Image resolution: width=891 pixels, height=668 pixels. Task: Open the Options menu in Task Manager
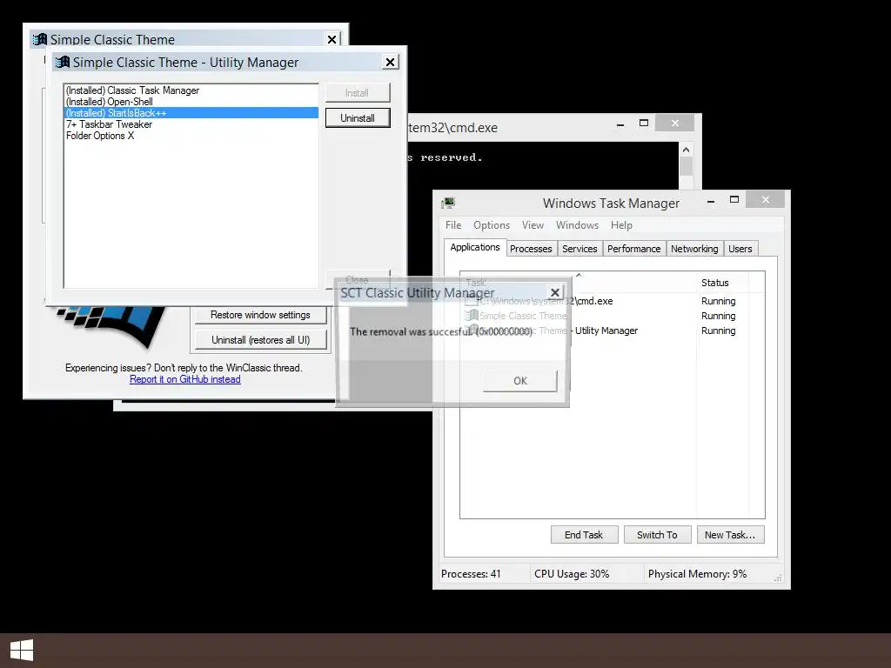tap(492, 225)
